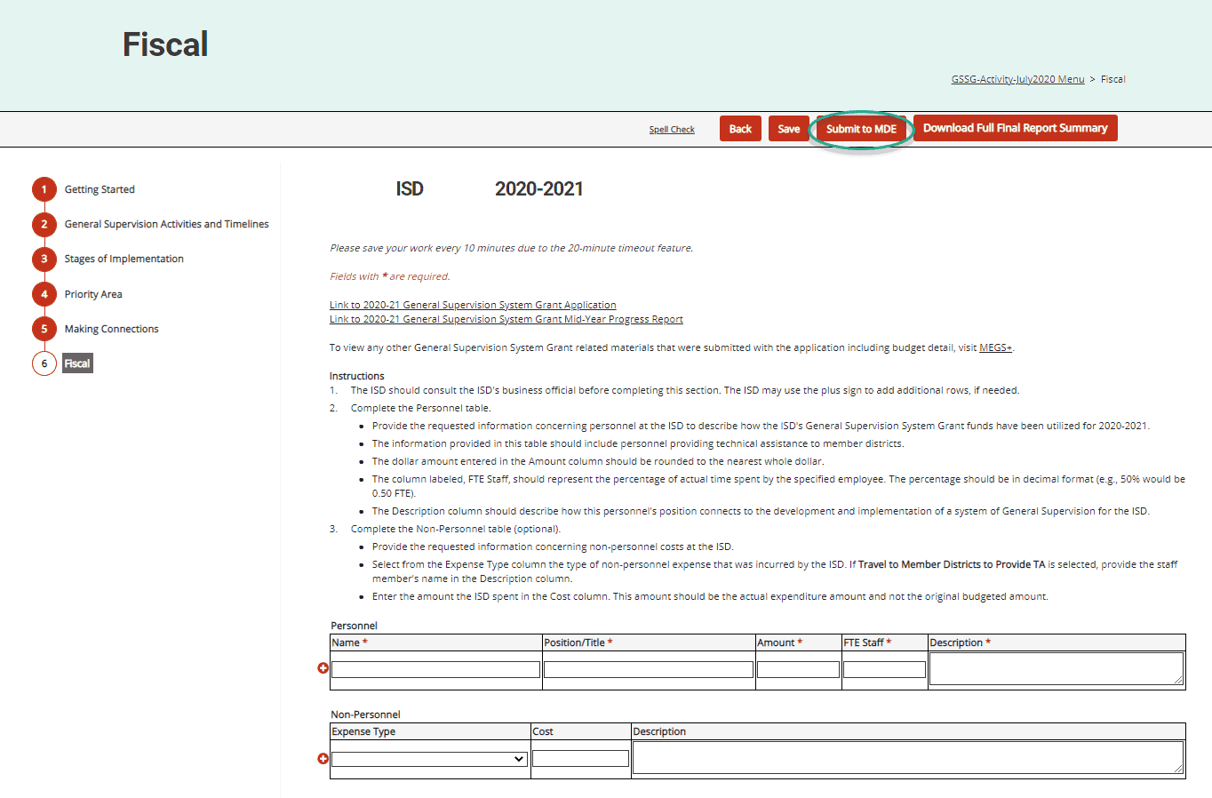Viewport: 1212px width, 798px height.
Task: Click the Personnel Amount input field
Action: tap(798, 670)
